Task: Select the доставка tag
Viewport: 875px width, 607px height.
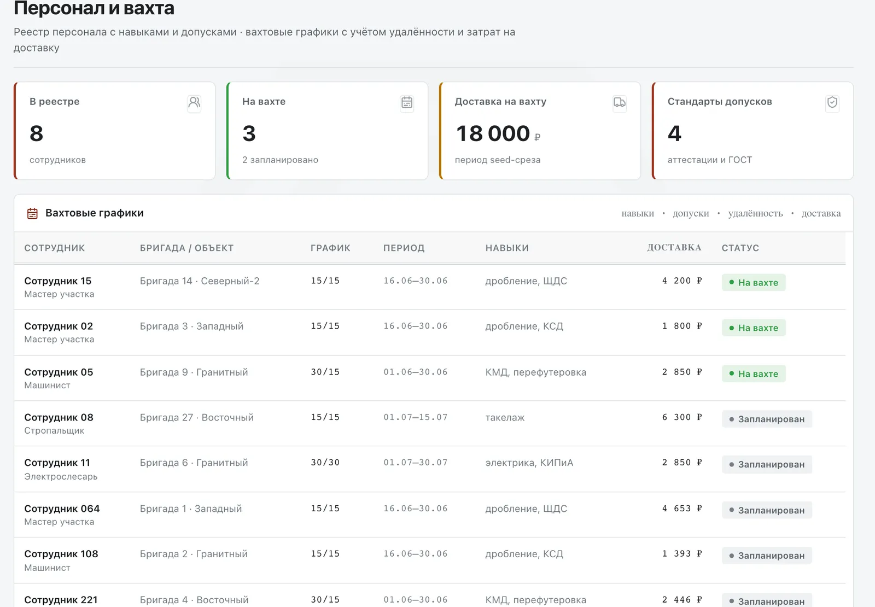Action: click(x=821, y=213)
